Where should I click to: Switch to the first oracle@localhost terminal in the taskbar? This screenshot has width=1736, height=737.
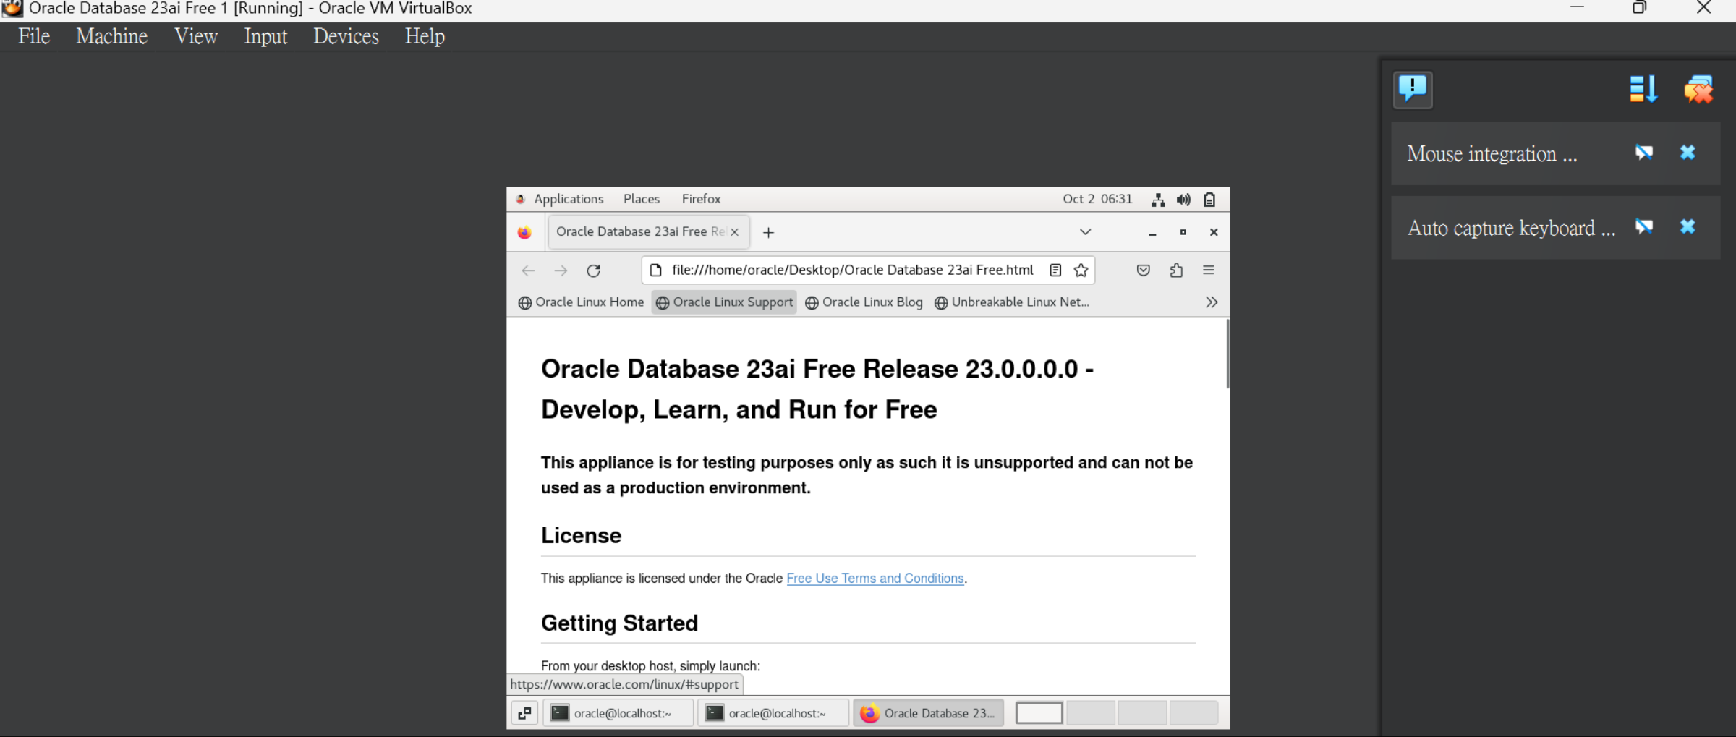pyautogui.click(x=618, y=713)
